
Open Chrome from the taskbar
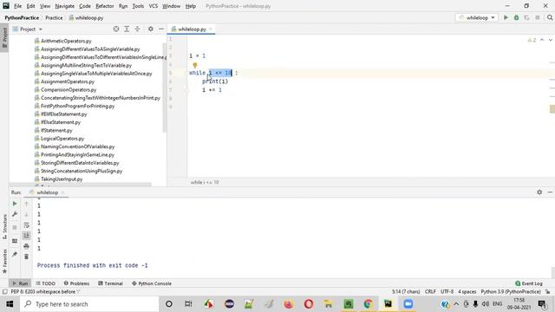(x=368, y=304)
